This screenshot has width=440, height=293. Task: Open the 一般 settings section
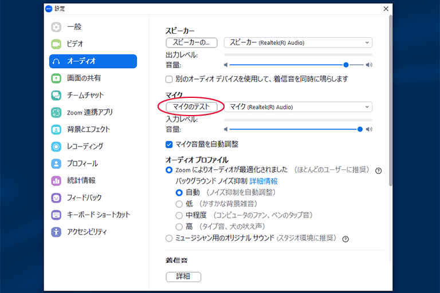point(93,27)
